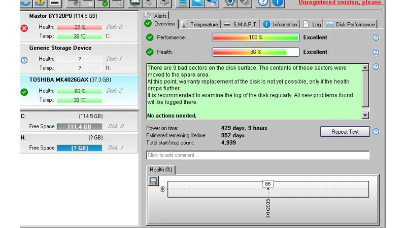This screenshot has width=406, height=228.
Task: Click the 86 data point on Health chart
Action: tap(268, 188)
